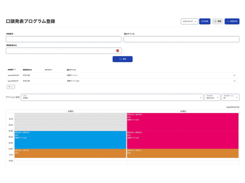Click the venue header above the blue session column
The width and height of the screenshot is (245, 183).
71,111
